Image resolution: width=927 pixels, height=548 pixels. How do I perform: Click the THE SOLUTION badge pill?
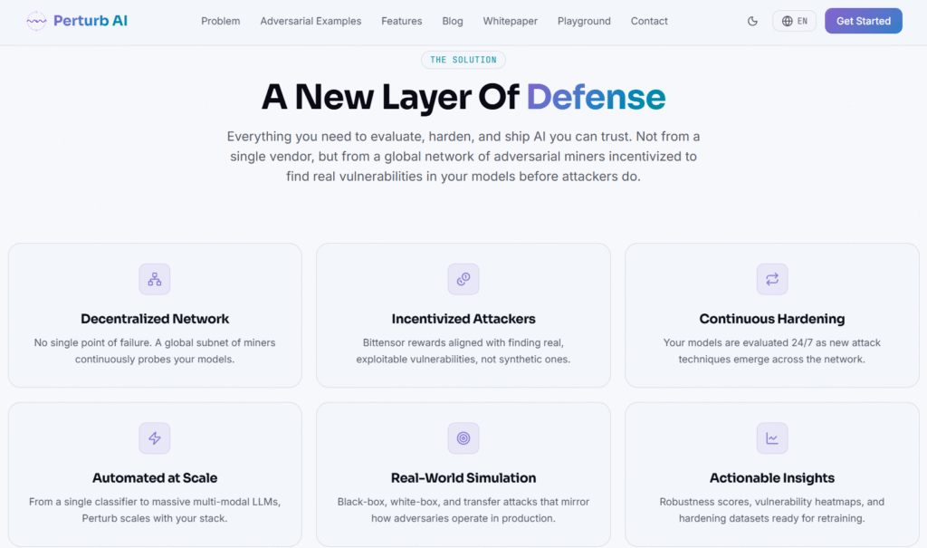tap(463, 60)
